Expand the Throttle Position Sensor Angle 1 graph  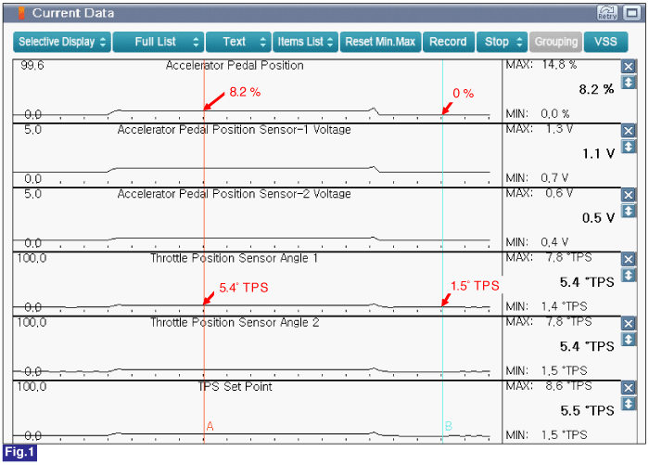[x=629, y=275]
